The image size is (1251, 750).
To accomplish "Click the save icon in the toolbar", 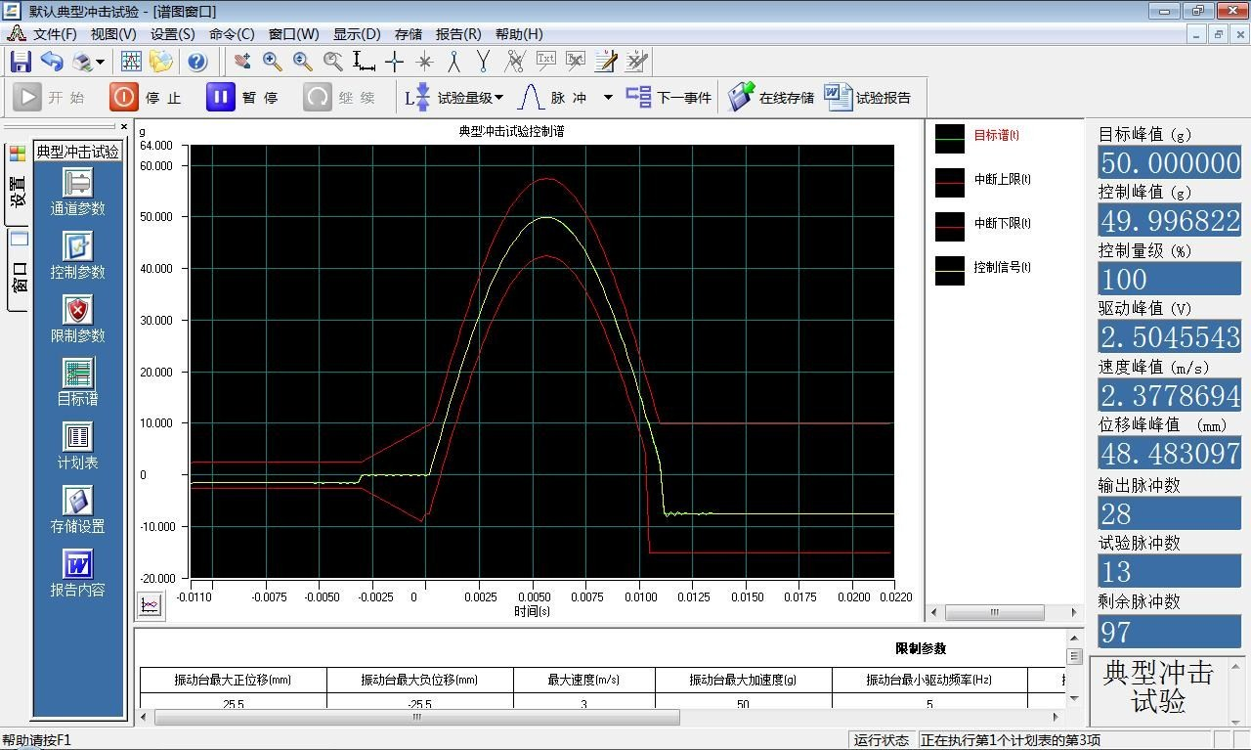I will point(21,62).
